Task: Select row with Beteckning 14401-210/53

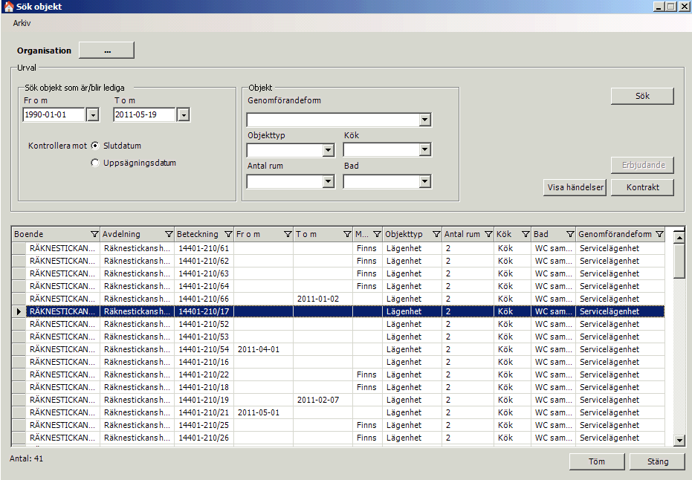Action: tap(338, 337)
